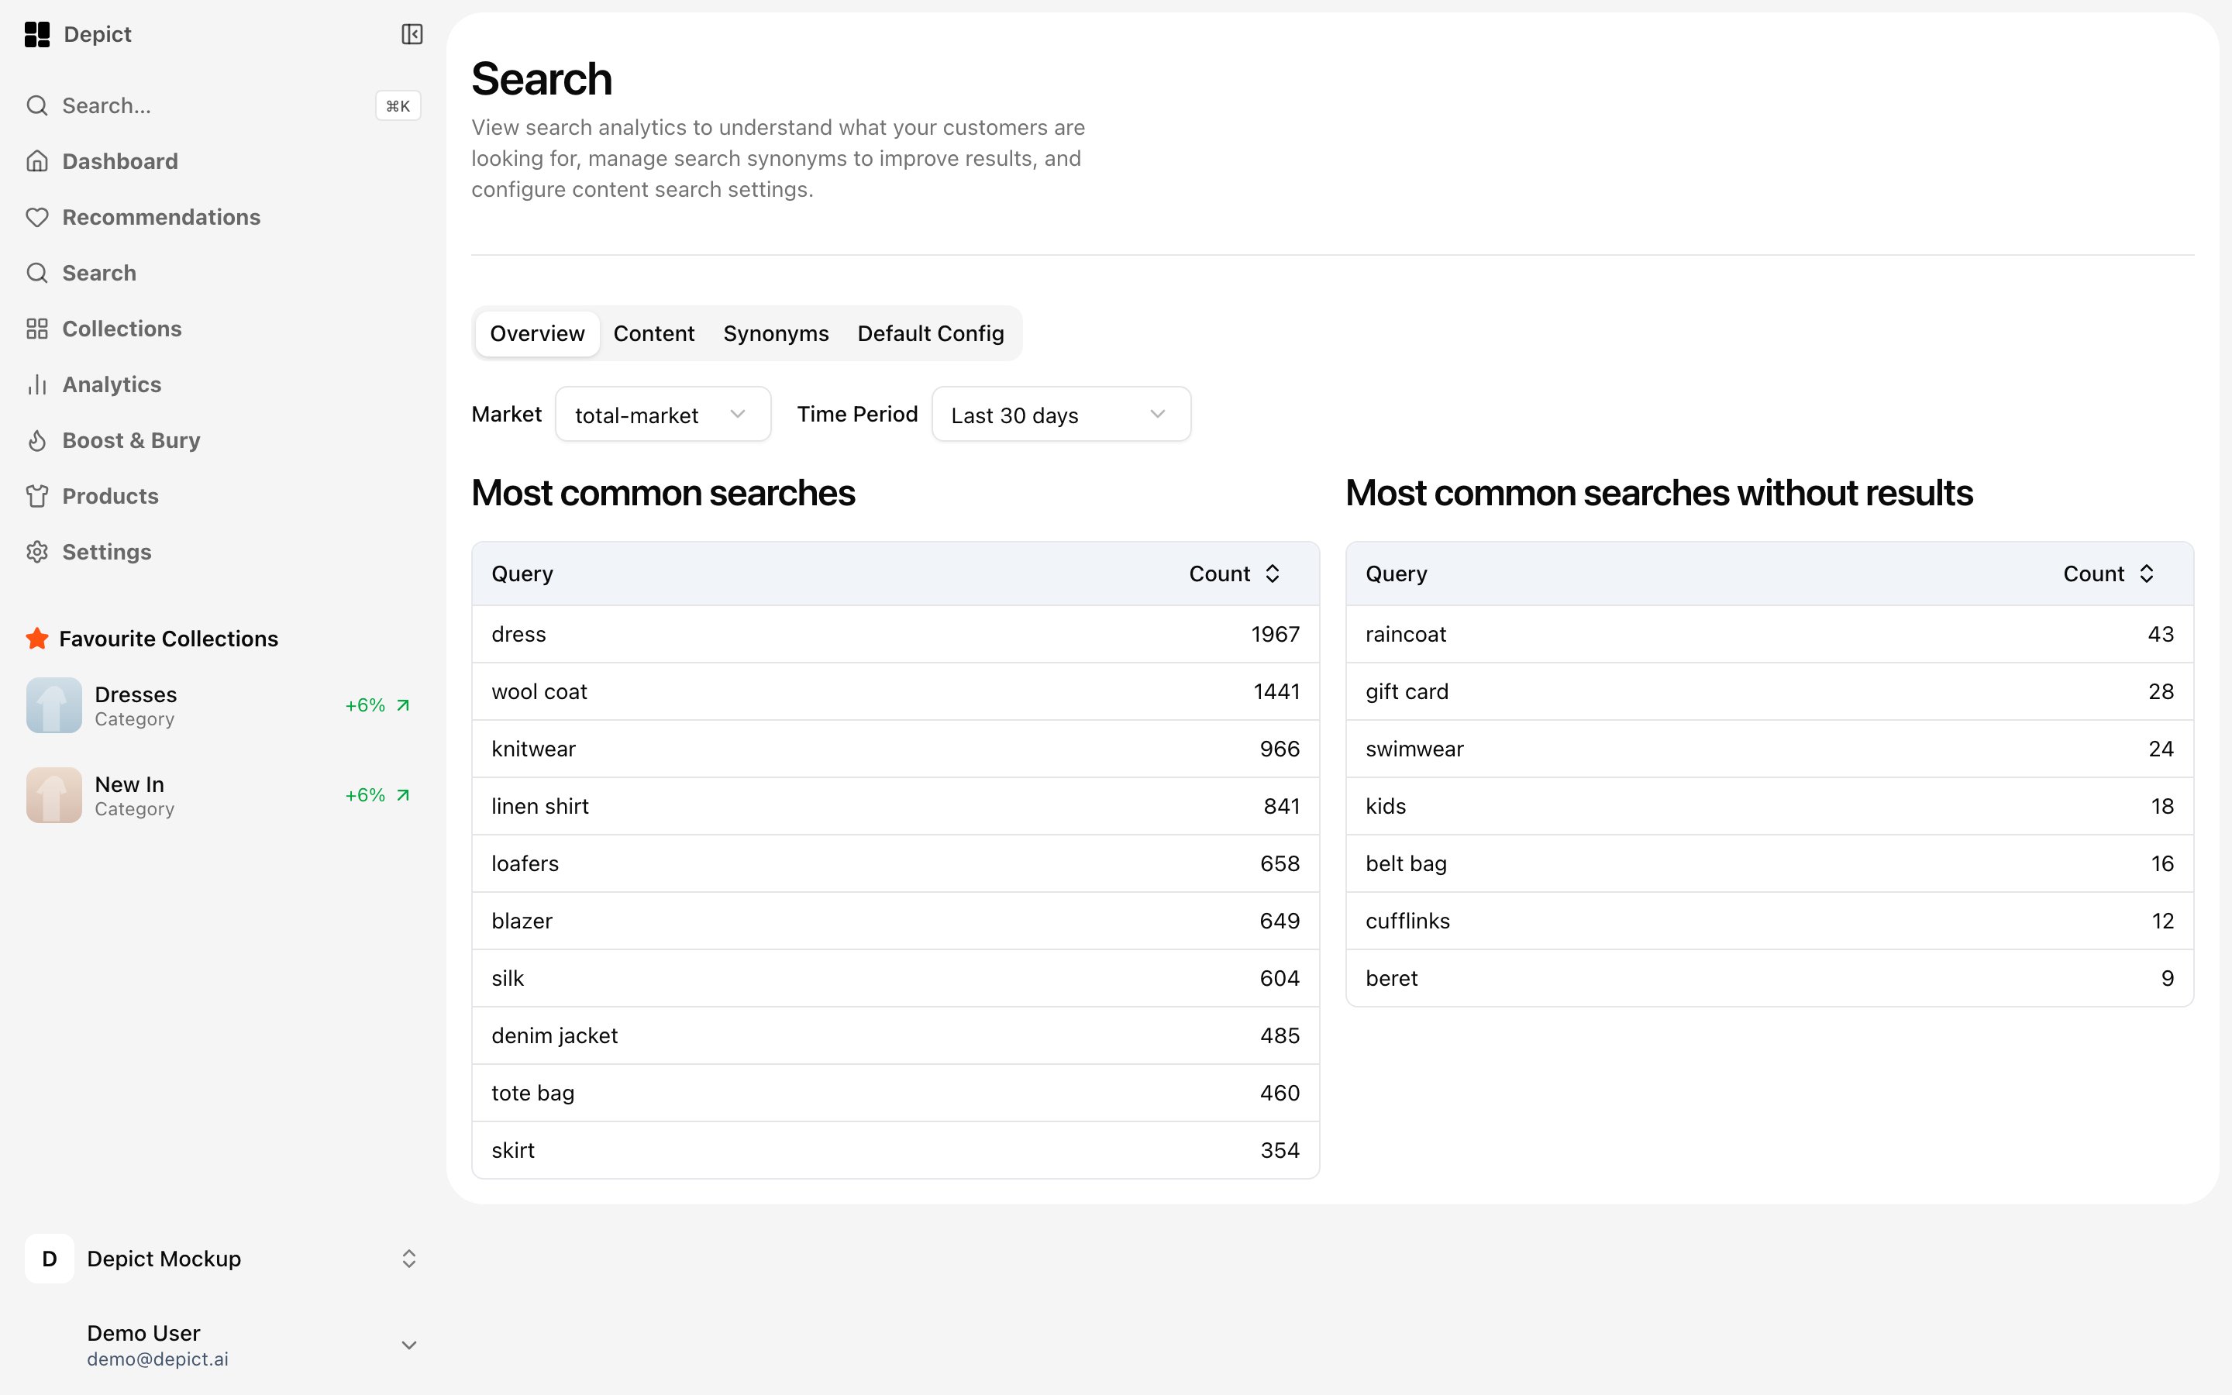This screenshot has height=1395, width=2232.
Task: Click the 'raincoat' no-results row
Action: (1769, 634)
